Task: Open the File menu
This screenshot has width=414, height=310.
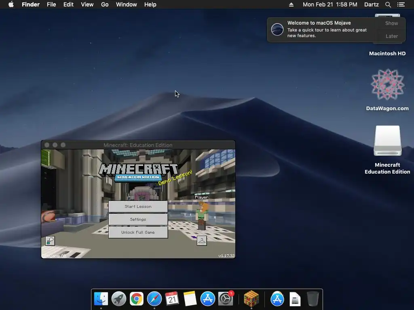Action: [51, 4]
